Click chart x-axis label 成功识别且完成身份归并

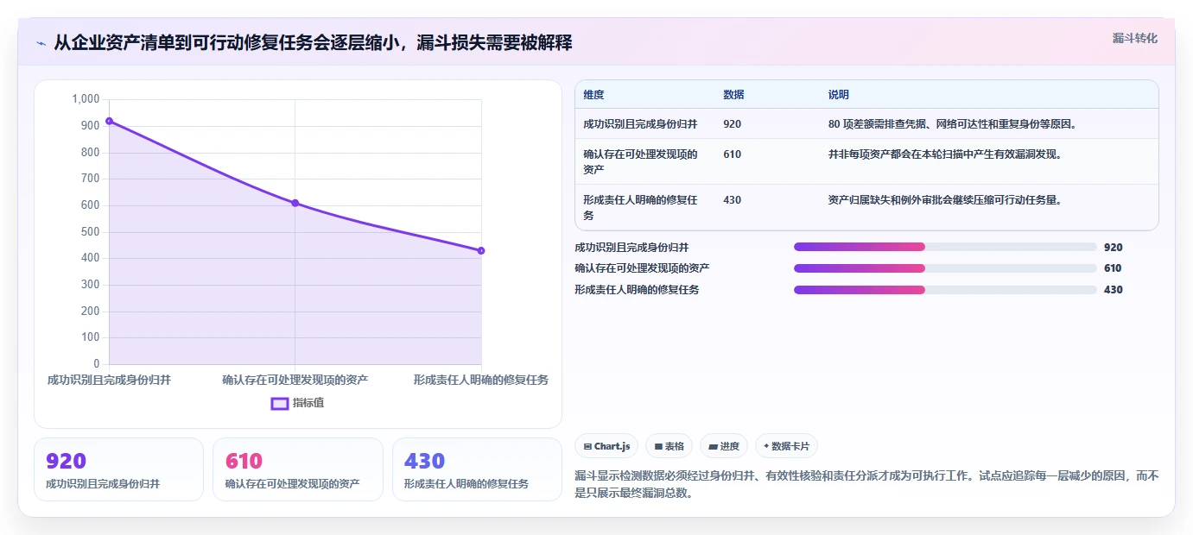click(109, 380)
